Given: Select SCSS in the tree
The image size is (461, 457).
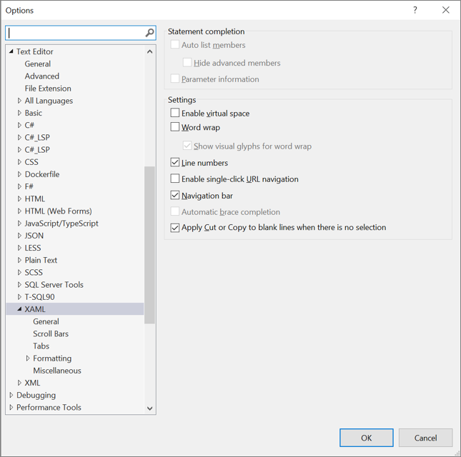Looking at the screenshot, I should click(x=34, y=272).
